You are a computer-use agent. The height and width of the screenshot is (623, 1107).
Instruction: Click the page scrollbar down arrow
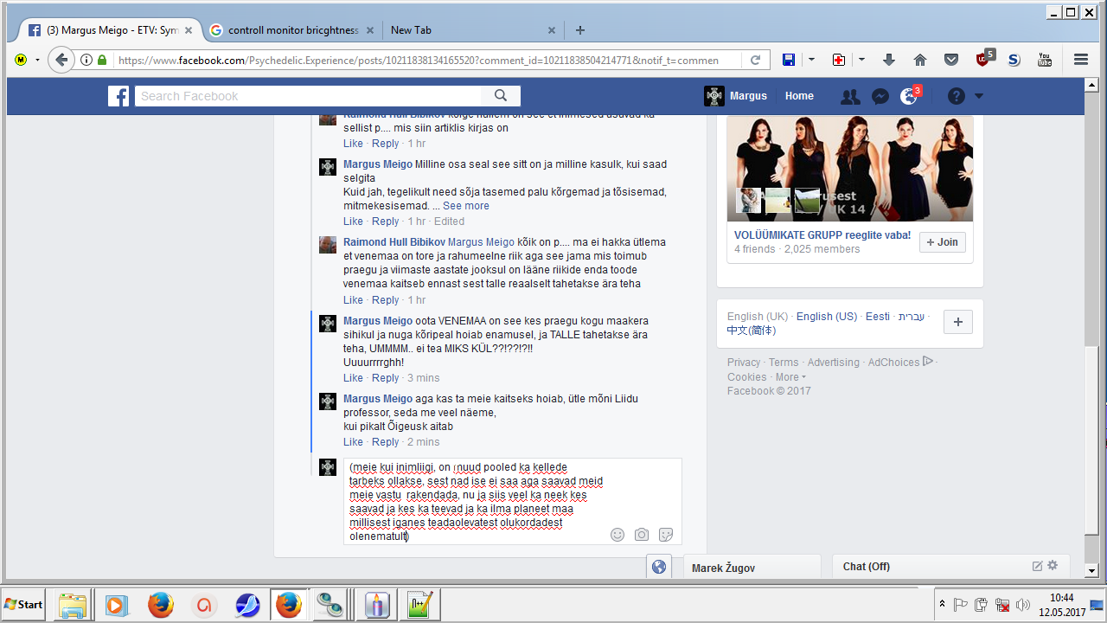pos(1092,570)
